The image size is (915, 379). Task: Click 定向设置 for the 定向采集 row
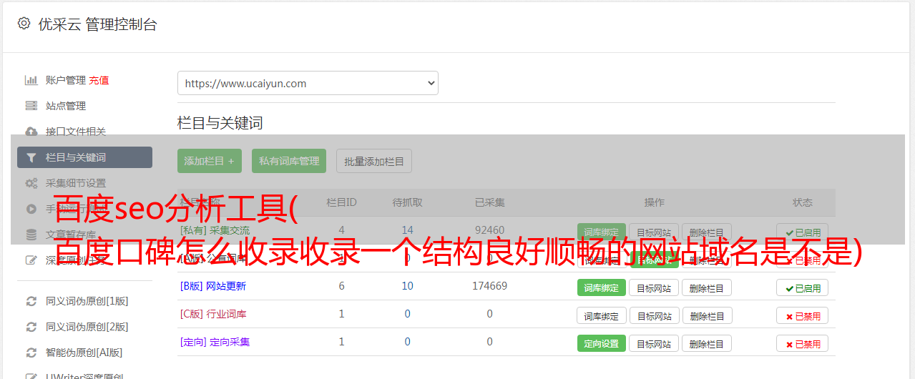click(602, 343)
